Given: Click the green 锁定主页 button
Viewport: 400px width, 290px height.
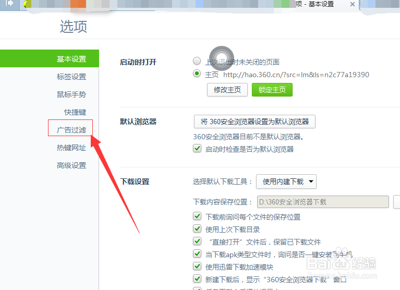Looking at the screenshot, I should 272,90.
